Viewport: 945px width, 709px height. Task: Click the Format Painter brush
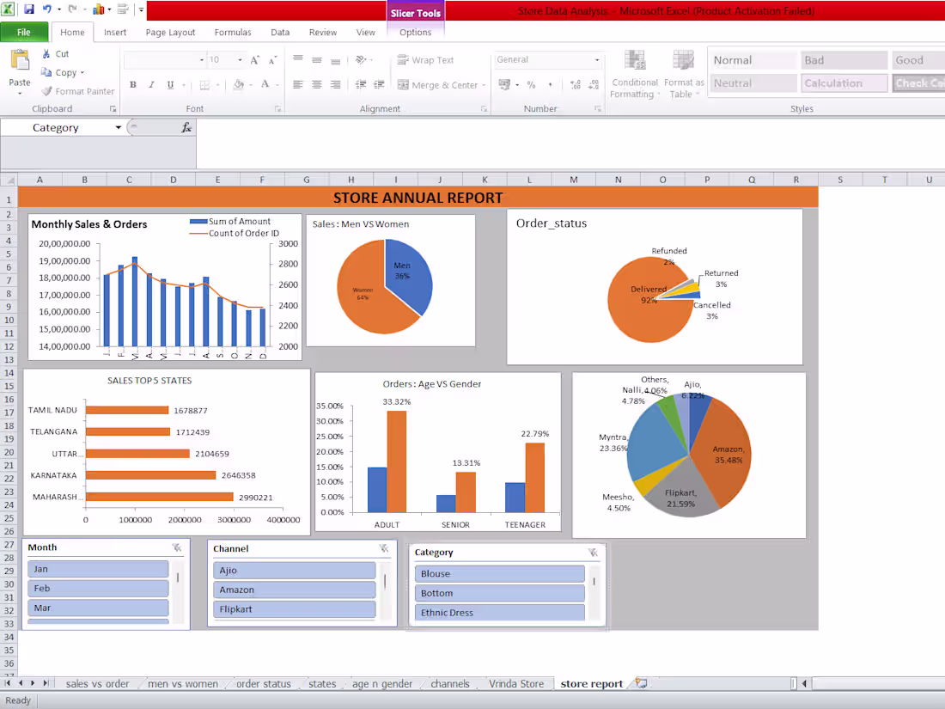(46, 91)
